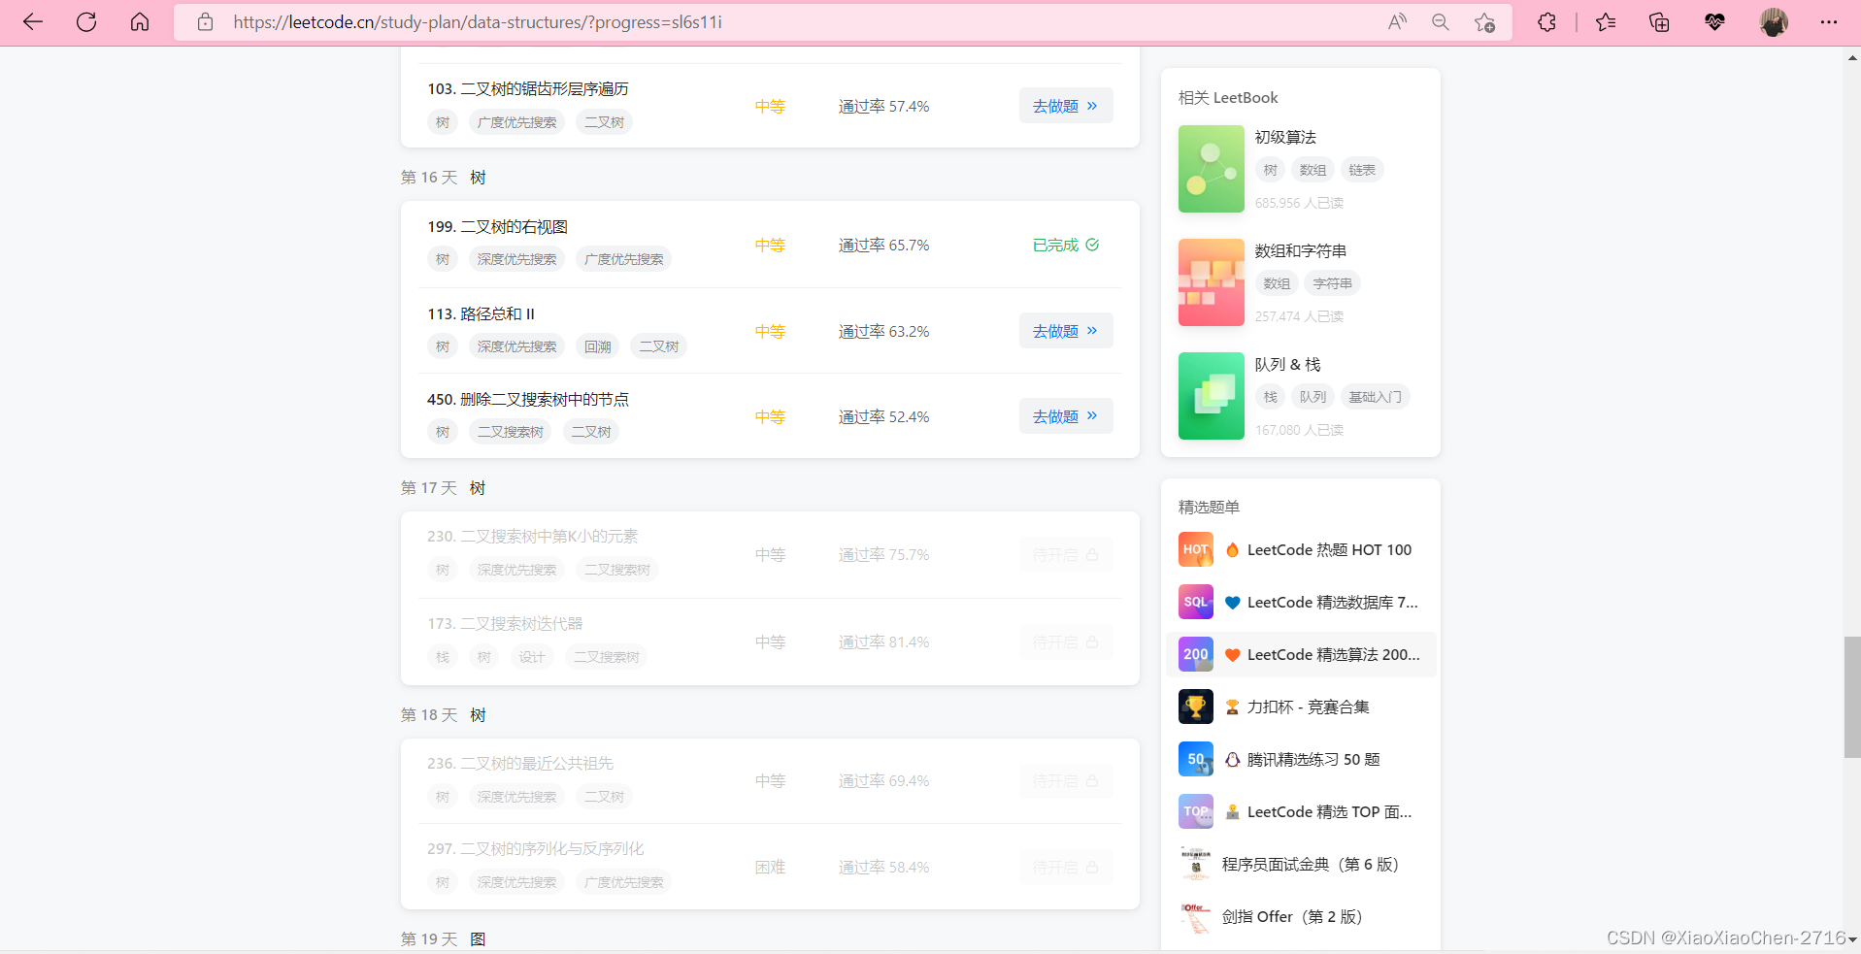Open the 力扣杯 trophy icon
This screenshot has height=954, width=1861.
[1195, 707]
